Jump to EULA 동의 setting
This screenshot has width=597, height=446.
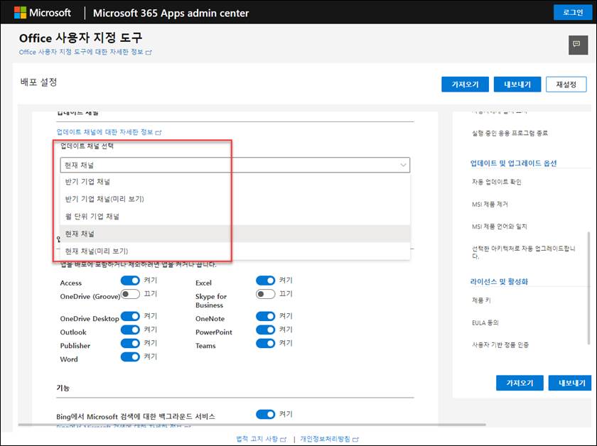pyautogui.click(x=485, y=322)
